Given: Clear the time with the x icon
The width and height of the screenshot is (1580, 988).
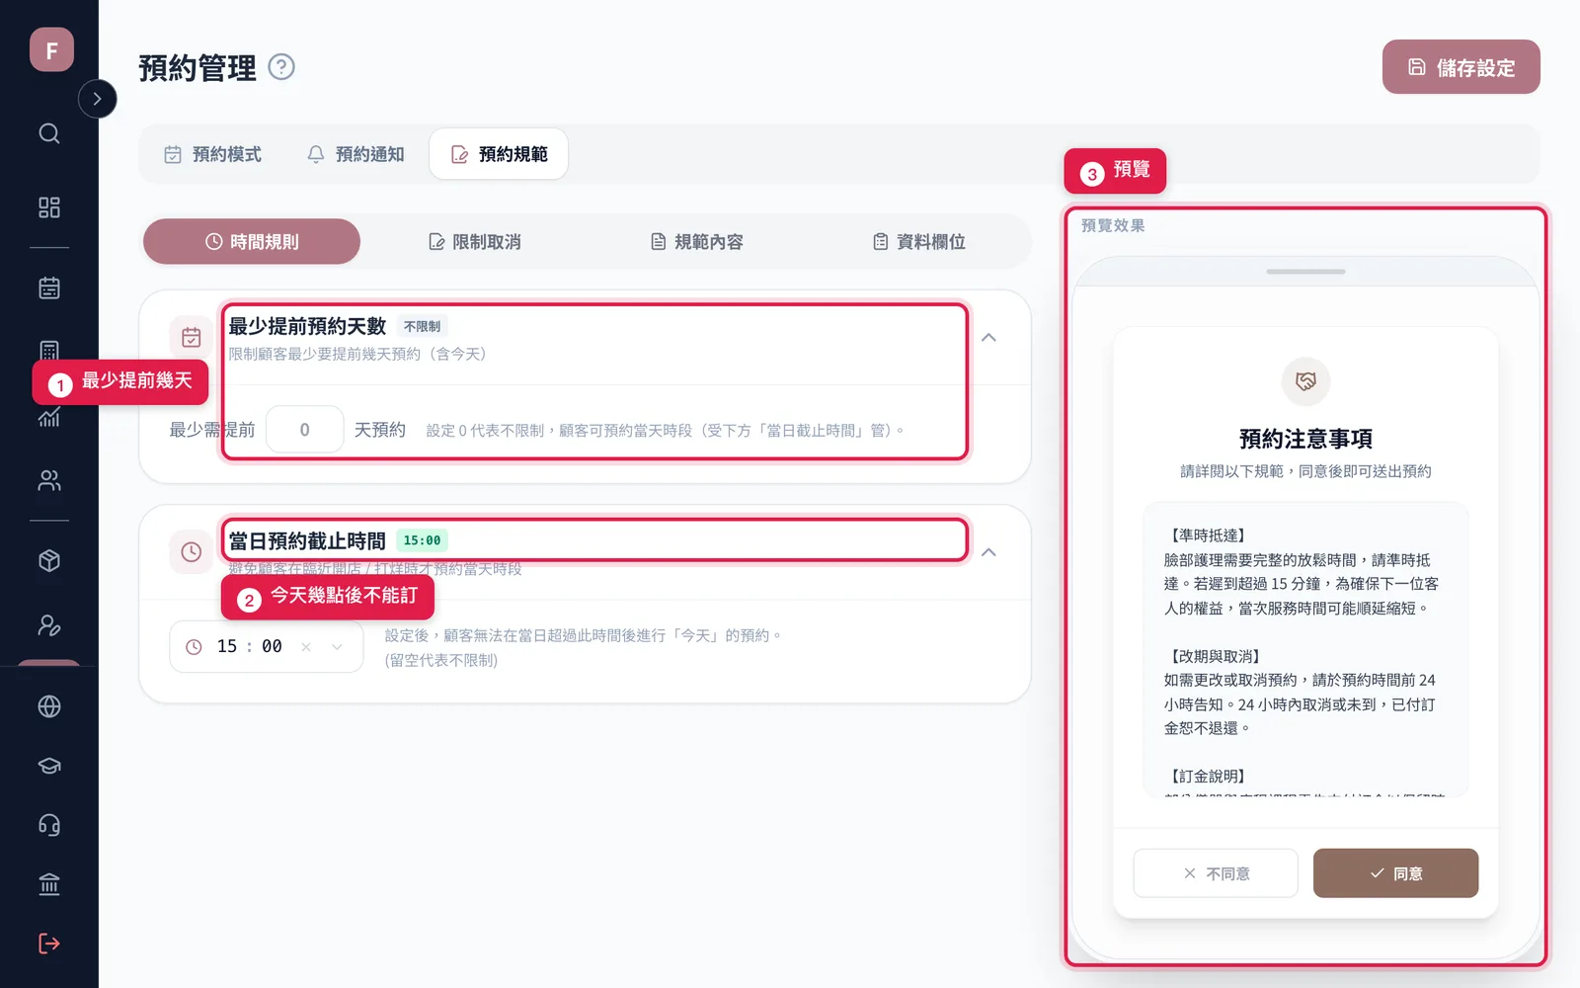Looking at the screenshot, I should point(306,647).
